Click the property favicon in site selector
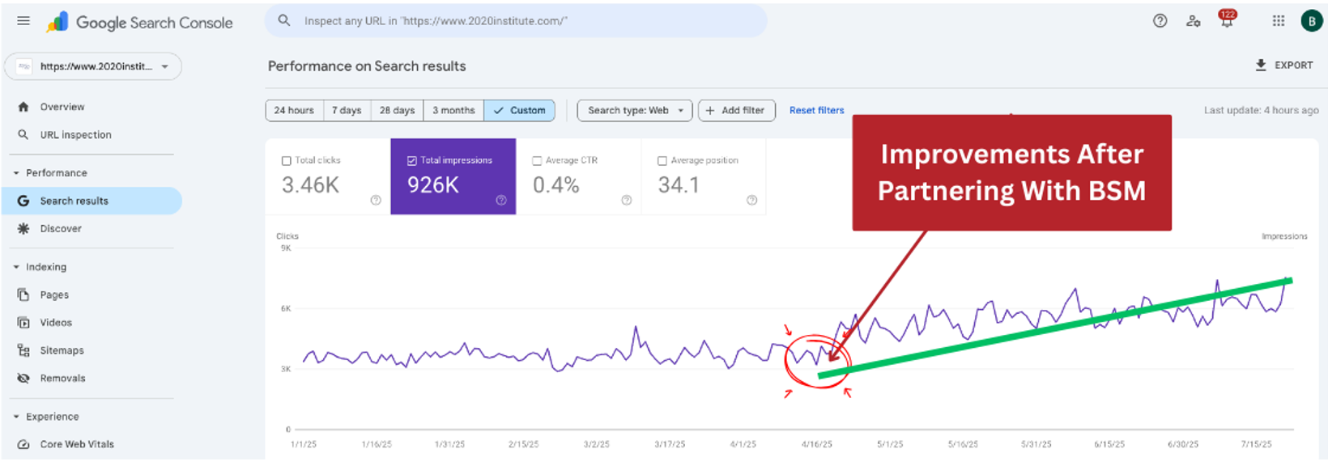1328x466 pixels. point(24,66)
